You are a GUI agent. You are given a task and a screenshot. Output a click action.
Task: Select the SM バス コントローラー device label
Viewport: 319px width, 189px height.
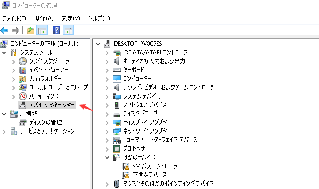pyautogui.click(x=157, y=166)
